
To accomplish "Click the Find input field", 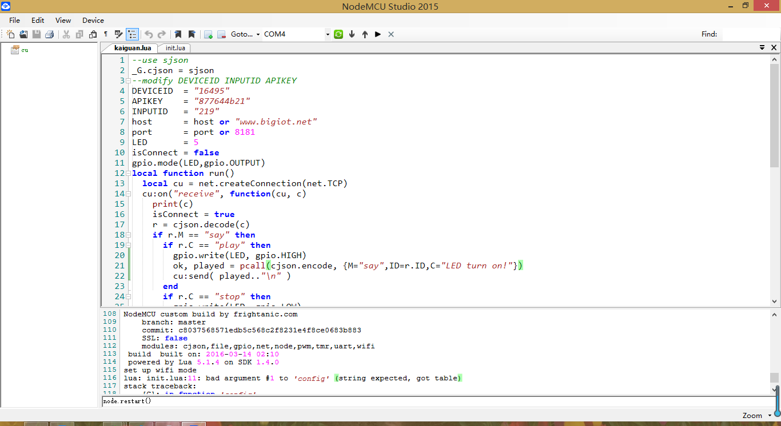I will pyautogui.click(x=750, y=34).
